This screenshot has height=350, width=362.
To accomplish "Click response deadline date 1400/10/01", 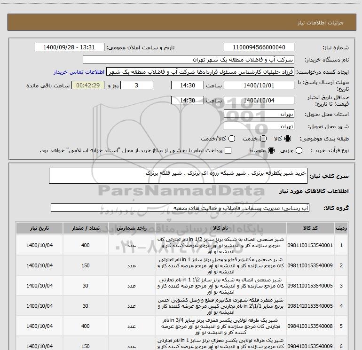I will [x=259, y=85].
